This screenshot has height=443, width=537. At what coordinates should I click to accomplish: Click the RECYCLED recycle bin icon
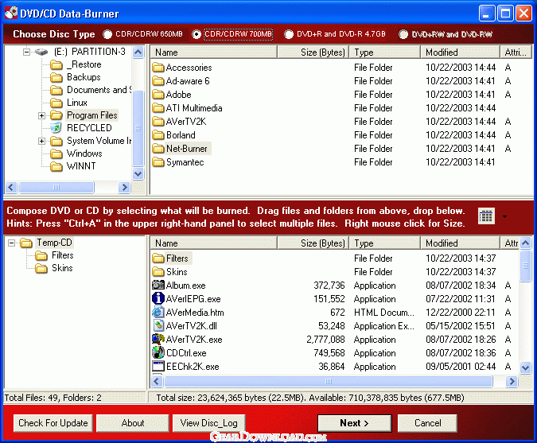[x=56, y=128]
